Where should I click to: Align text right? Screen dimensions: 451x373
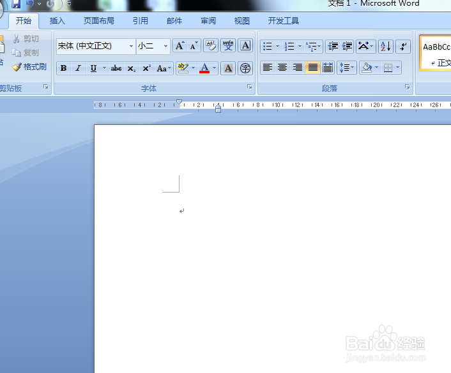click(298, 68)
